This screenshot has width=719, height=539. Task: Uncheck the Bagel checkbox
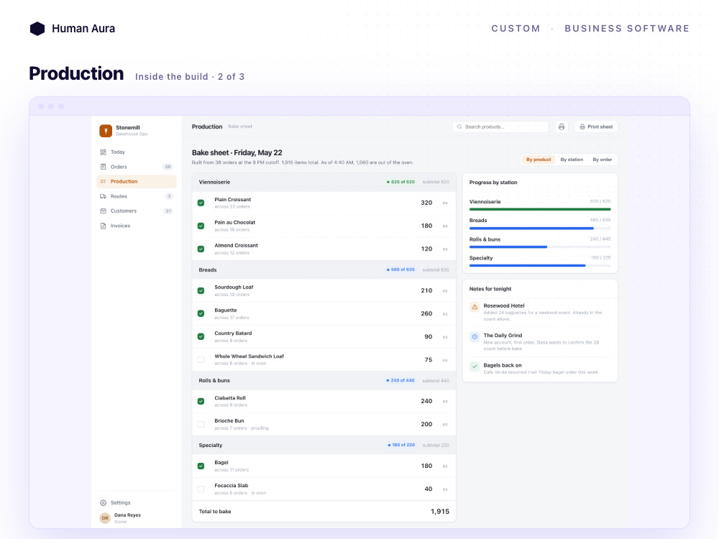coord(201,466)
